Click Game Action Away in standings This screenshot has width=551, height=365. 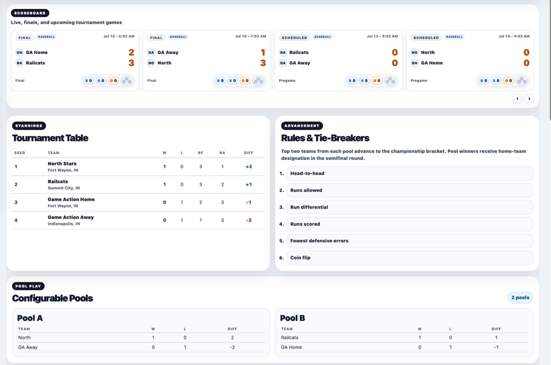click(x=71, y=217)
